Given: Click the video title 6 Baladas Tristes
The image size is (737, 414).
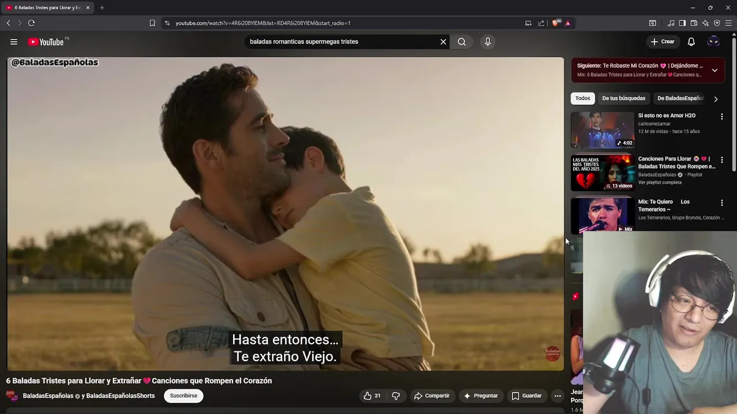Looking at the screenshot, I should [139, 381].
